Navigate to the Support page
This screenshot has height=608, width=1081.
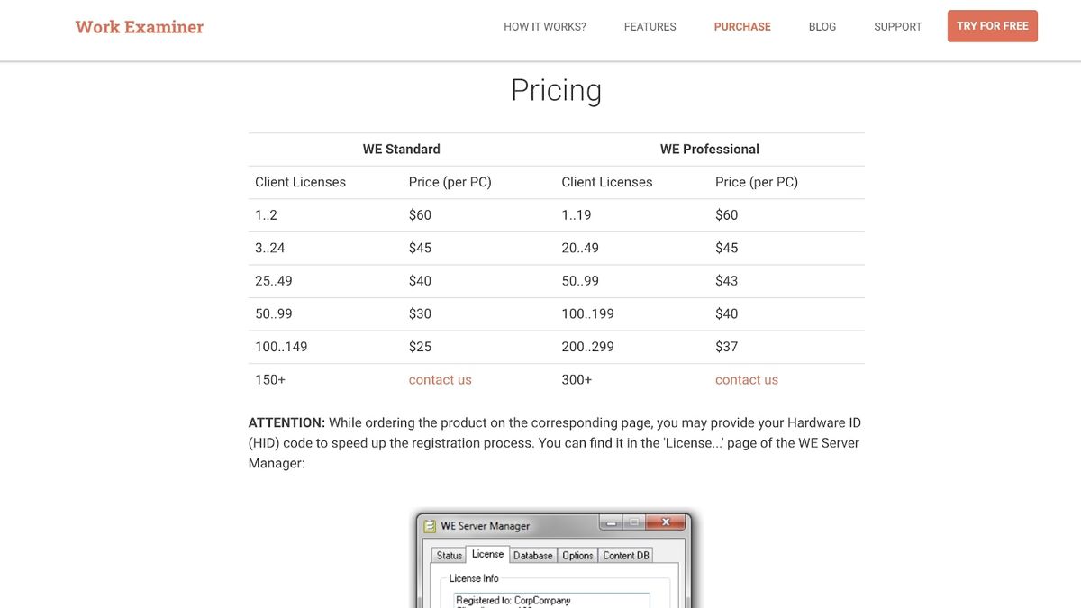click(x=898, y=27)
